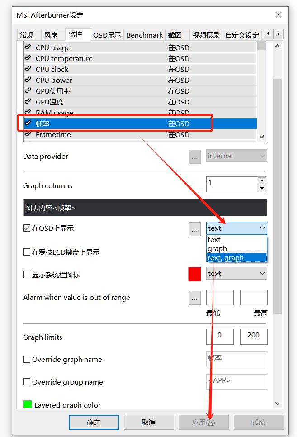Open the OSD显示 tab
Image resolution: width=298 pixels, height=437 pixels.
107,35
